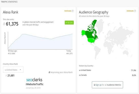Image resolution: width=139 pixels, height=94 pixels.
Task: Click the book icon before Improving your Alexa Rank
Action: click(50, 72)
